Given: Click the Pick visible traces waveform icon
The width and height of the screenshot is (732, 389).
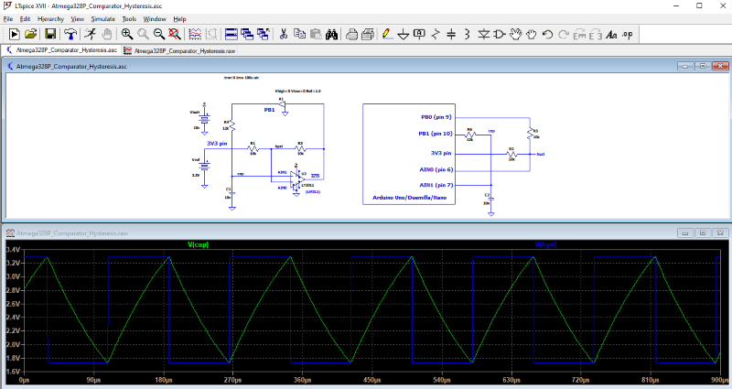Looking at the screenshot, I should click(195, 34).
